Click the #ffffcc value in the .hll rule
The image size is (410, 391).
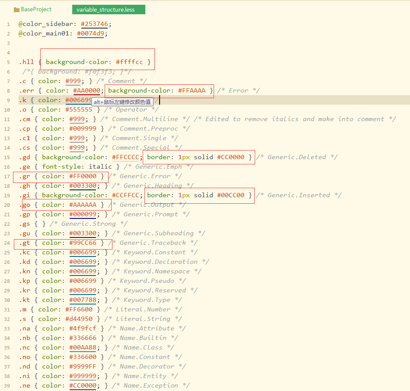tap(129, 62)
